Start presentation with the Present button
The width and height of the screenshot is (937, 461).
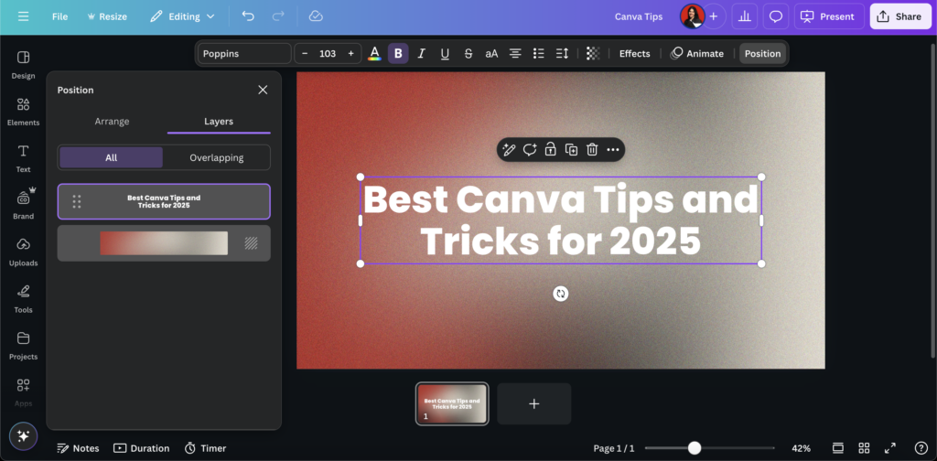click(x=829, y=16)
